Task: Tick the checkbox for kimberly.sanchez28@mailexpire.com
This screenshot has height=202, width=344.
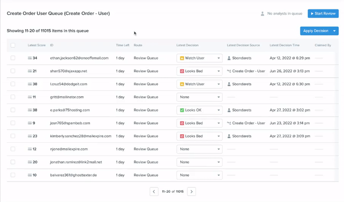Action: point(13,136)
